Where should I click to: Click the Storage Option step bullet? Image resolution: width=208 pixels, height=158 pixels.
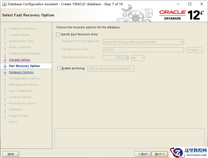click(x=5, y=60)
